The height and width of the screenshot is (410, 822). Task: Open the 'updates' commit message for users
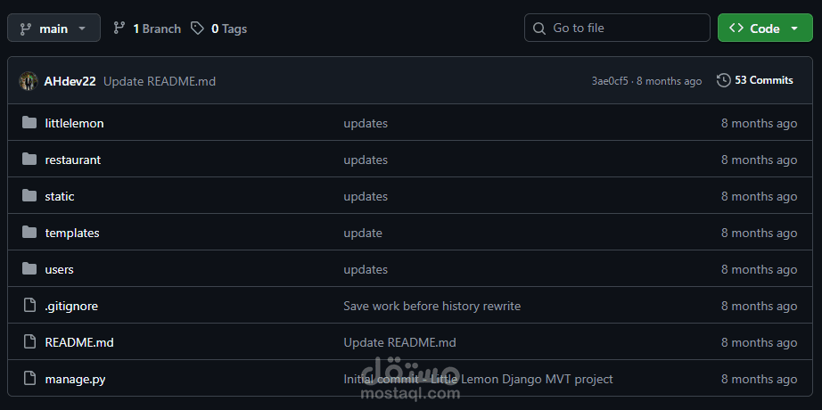(366, 269)
